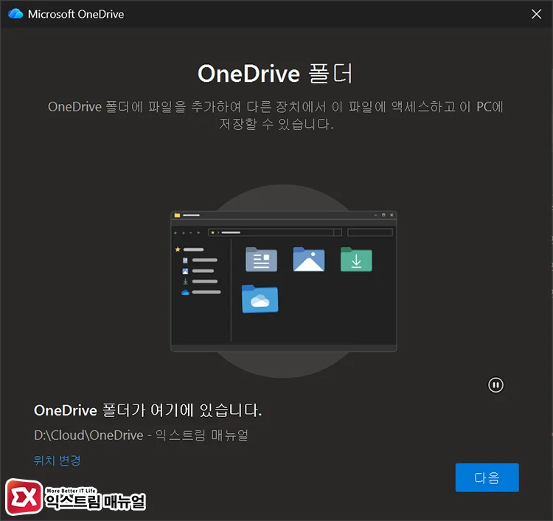
Task: Close the Microsoft OneDrive window
Action: click(x=537, y=14)
